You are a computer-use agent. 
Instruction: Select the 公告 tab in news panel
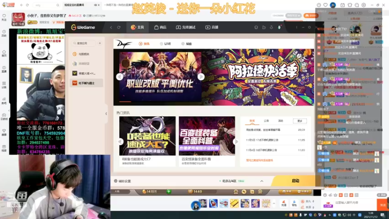coord(266,121)
